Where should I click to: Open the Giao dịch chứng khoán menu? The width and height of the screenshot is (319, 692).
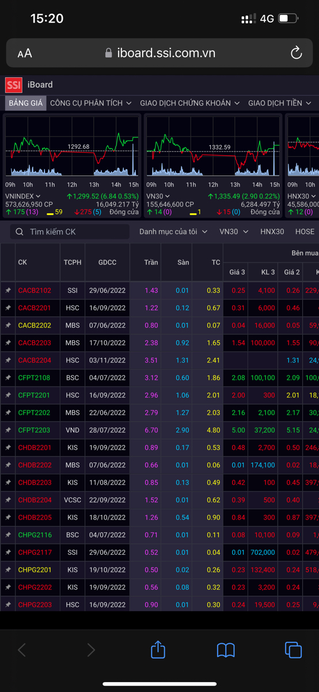pyautogui.click(x=189, y=103)
